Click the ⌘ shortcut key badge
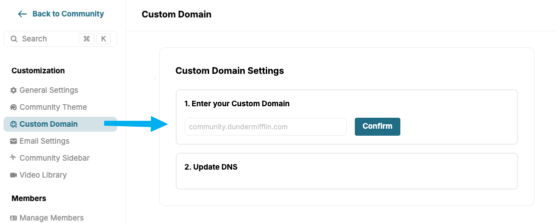The width and height of the screenshot is (557, 223). click(86, 39)
